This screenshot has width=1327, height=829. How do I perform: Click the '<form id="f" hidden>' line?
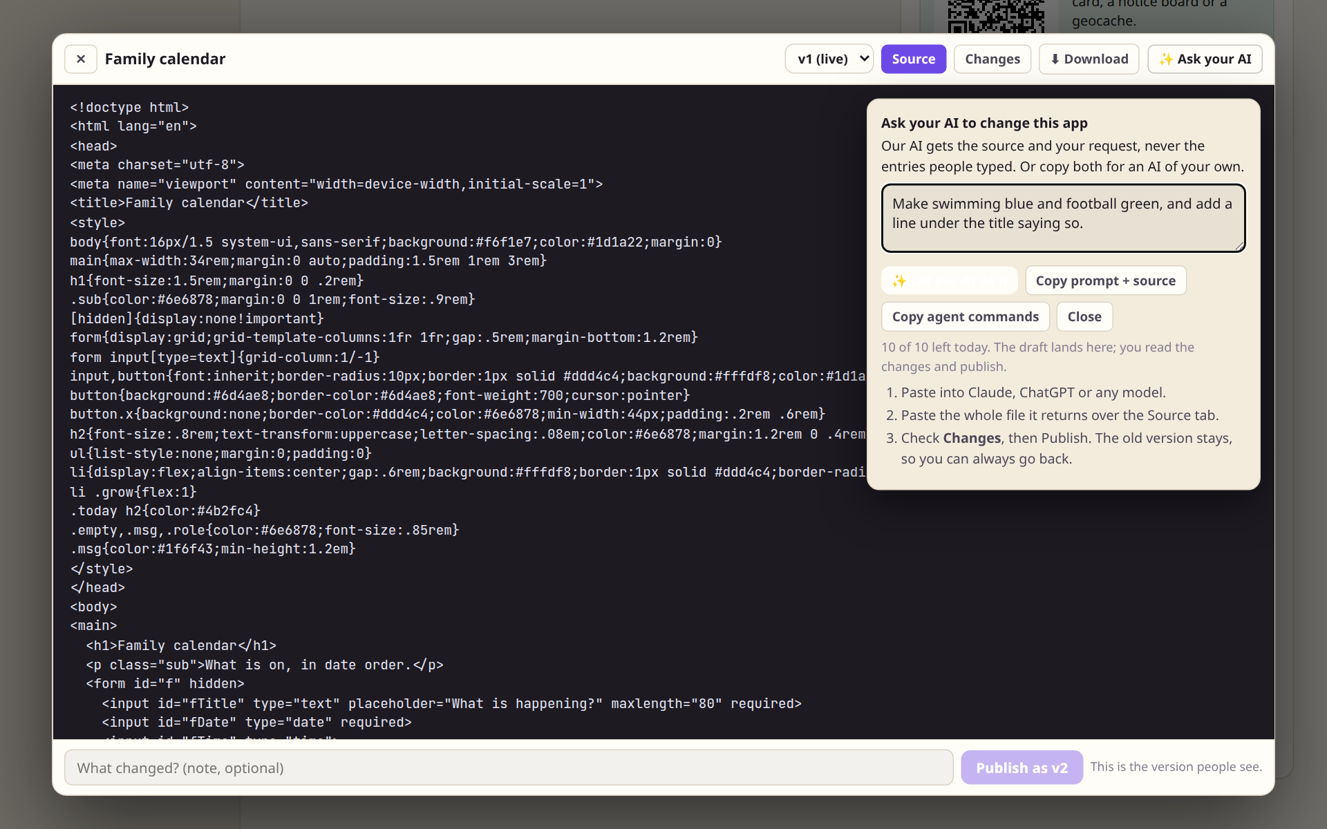click(165, 684)
